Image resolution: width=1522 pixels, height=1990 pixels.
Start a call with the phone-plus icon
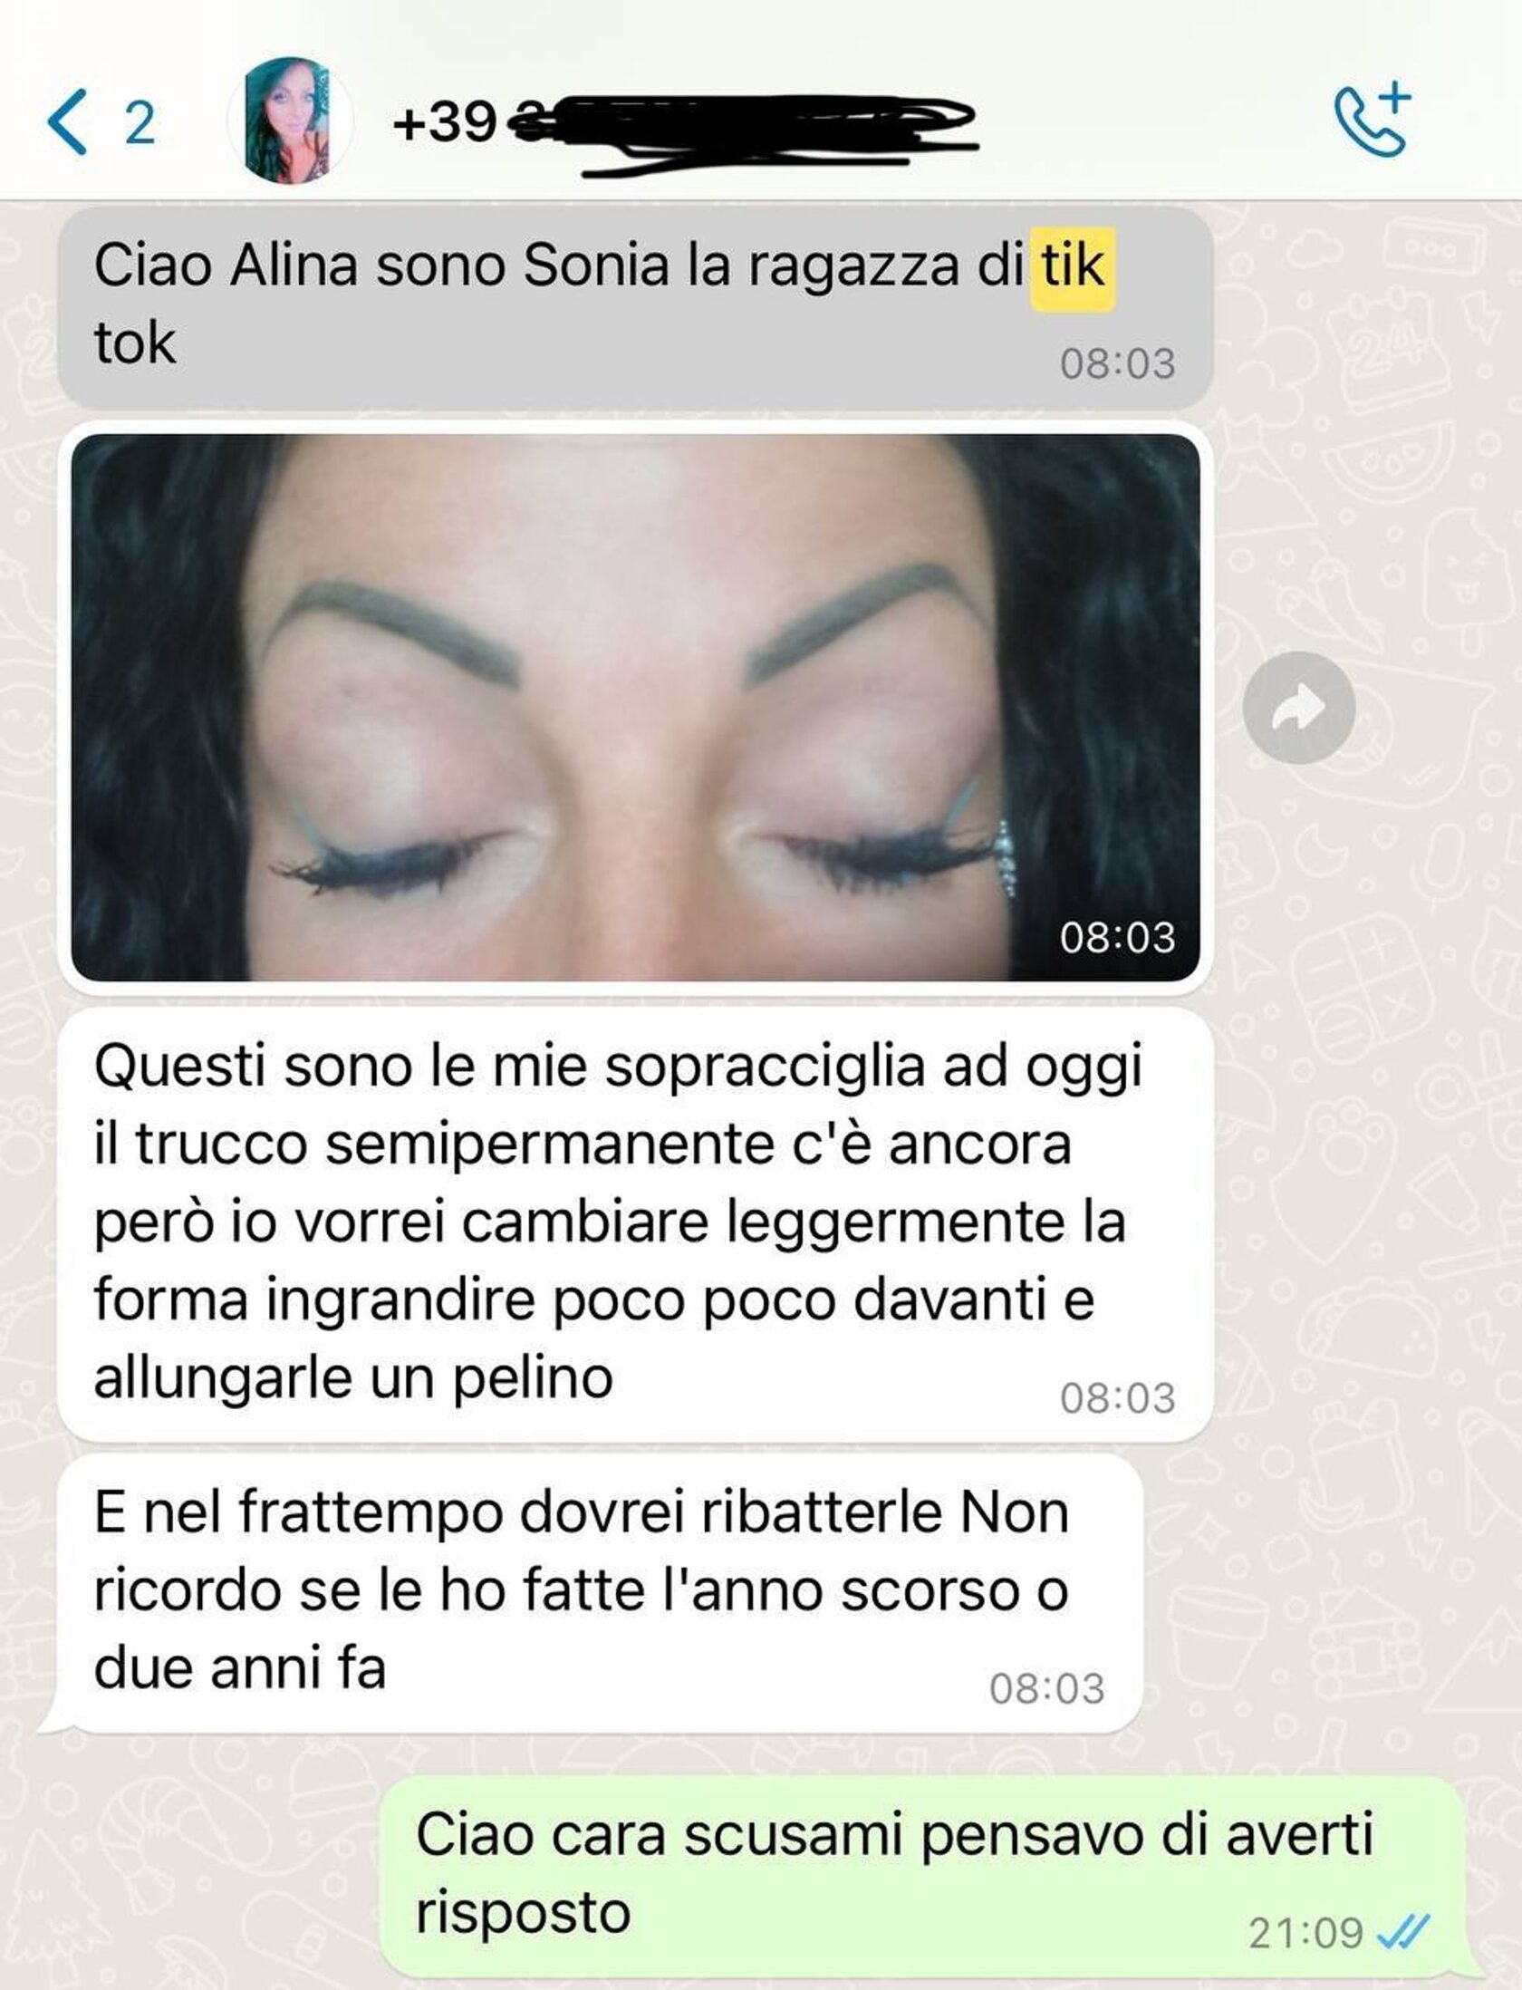pos(1373,121)
